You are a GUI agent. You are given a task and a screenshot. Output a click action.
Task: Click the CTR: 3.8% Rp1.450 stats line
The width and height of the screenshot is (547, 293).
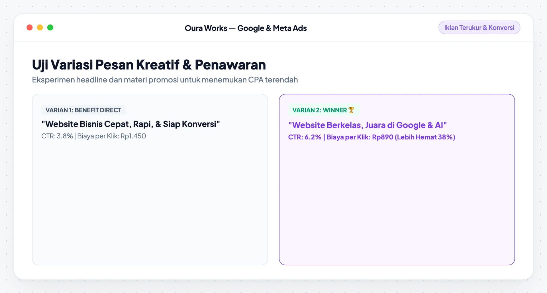[93, 136]
